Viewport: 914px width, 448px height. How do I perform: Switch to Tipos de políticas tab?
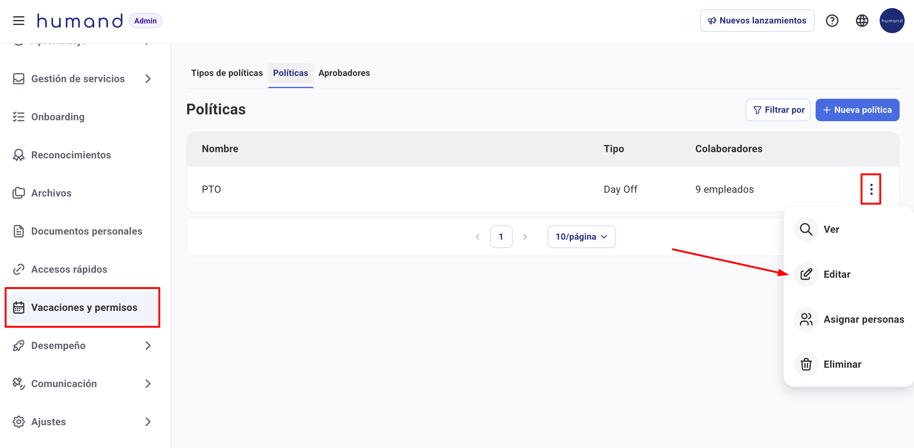click(x=227, y=73)
